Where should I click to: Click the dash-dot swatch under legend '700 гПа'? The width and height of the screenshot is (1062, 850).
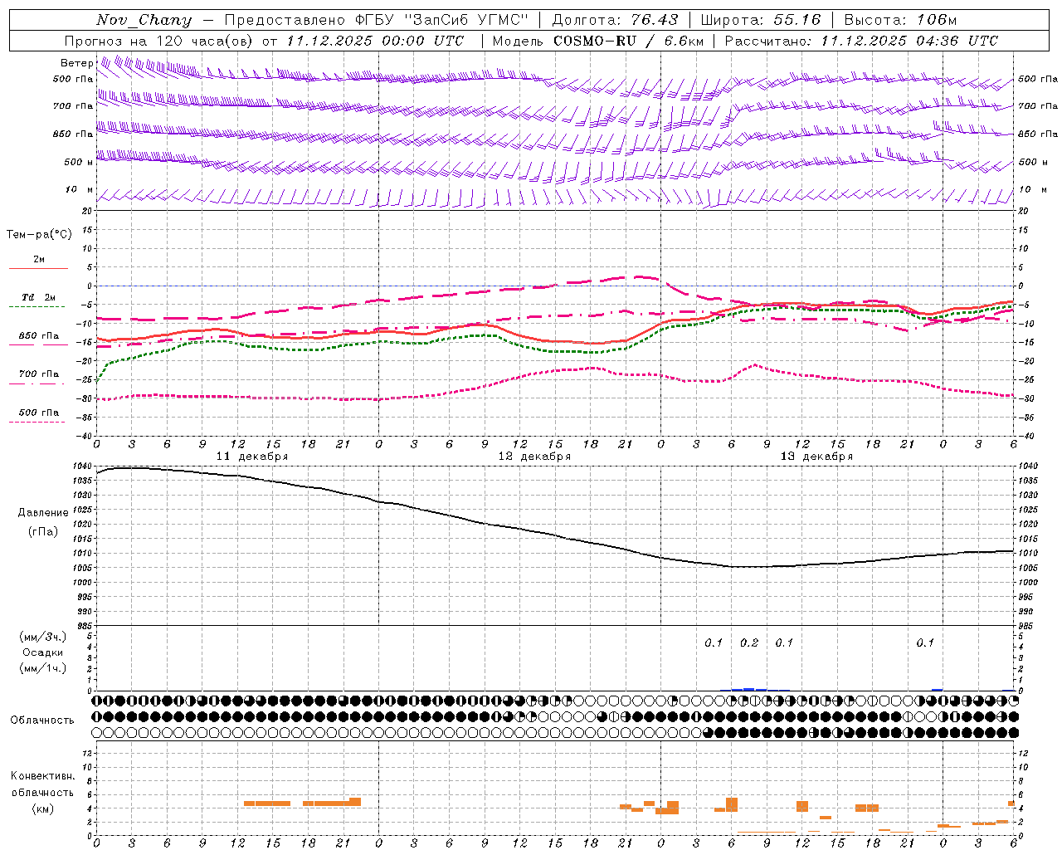click(37, 383)
